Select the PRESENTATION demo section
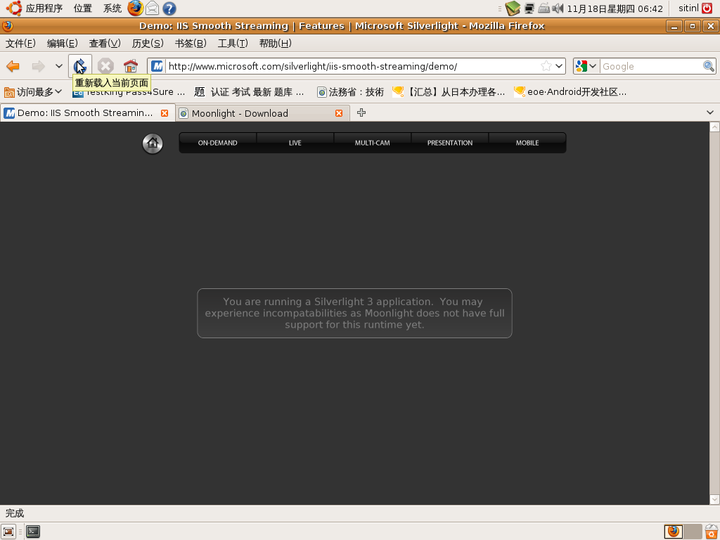Image resolution: width=720 pixels, height=540 pixels. pyautogui.click(x=449, y=143)
